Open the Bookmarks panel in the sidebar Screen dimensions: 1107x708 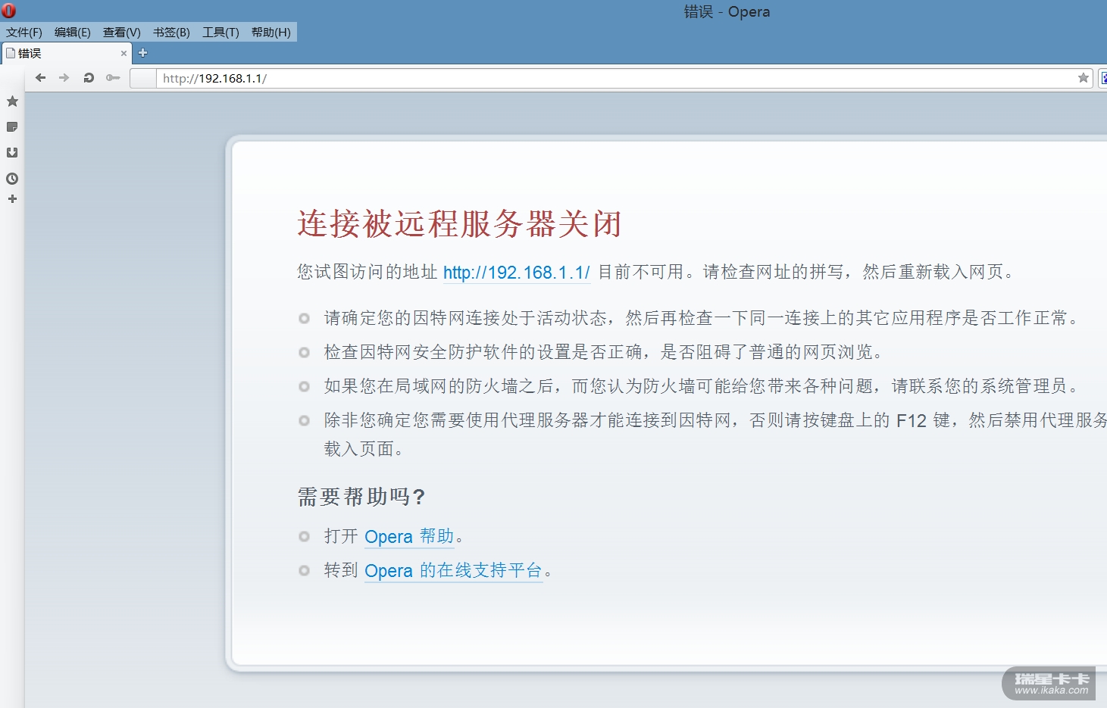12,101
